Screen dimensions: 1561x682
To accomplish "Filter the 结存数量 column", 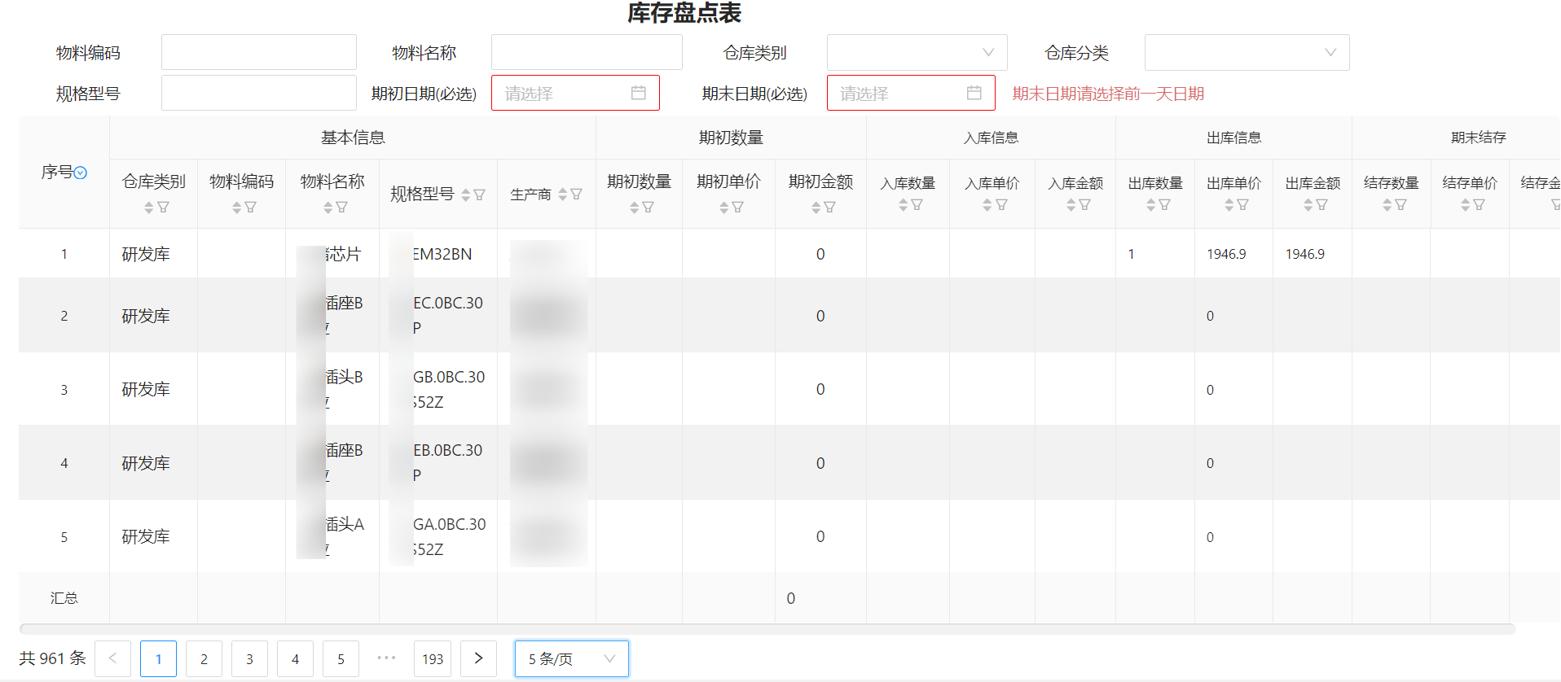I will pyautogui.click(x=1401, y=205).
